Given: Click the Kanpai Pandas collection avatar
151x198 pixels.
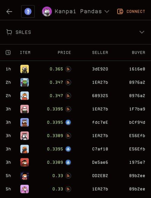Looking at the screenshot, I should coord(47,11).
